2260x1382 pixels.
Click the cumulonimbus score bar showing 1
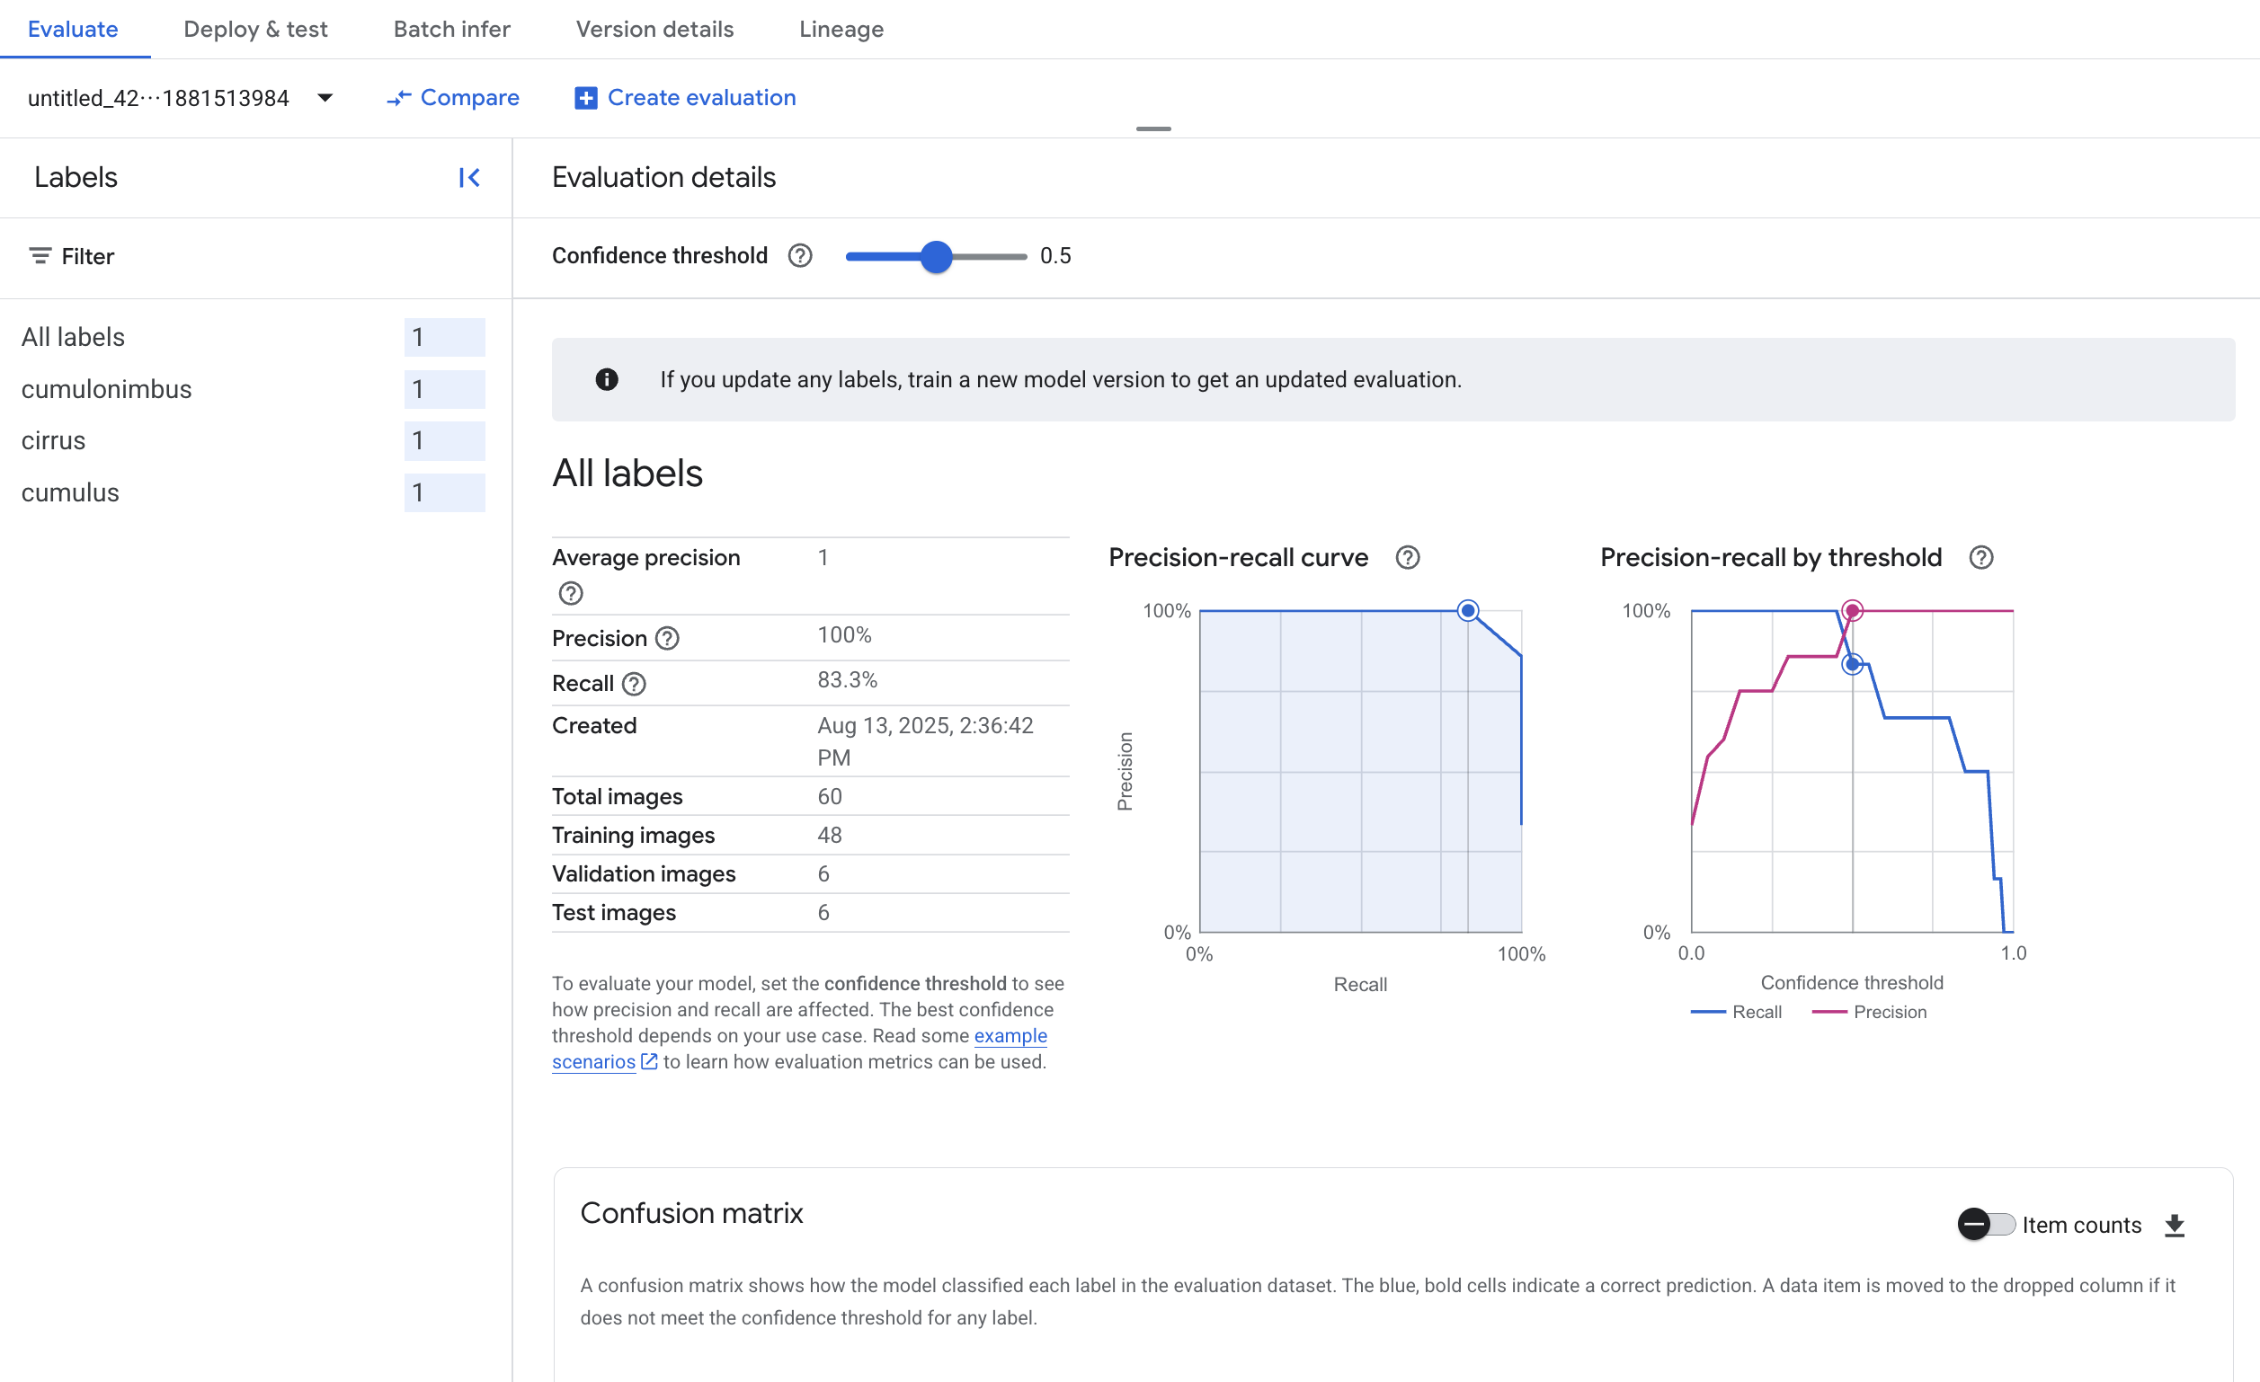tap(444, 390)
